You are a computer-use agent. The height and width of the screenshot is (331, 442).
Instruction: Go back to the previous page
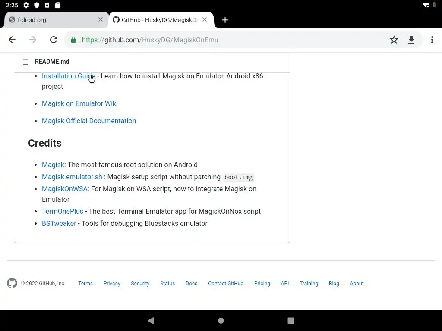[12, 40]
